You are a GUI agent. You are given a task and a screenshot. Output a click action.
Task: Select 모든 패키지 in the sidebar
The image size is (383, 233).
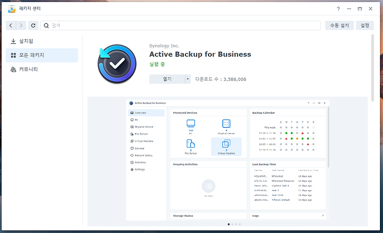click(42, 55)
